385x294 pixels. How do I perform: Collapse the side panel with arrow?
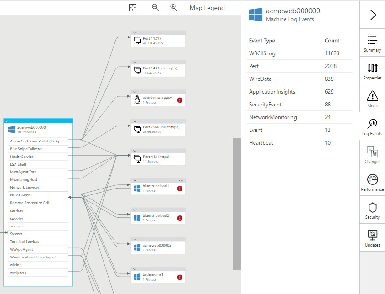(x=372, y=15)
